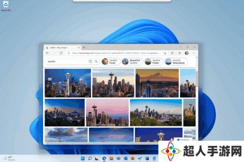
Task: Open the cloudy sky image in third row
Action: pos(66,135)
